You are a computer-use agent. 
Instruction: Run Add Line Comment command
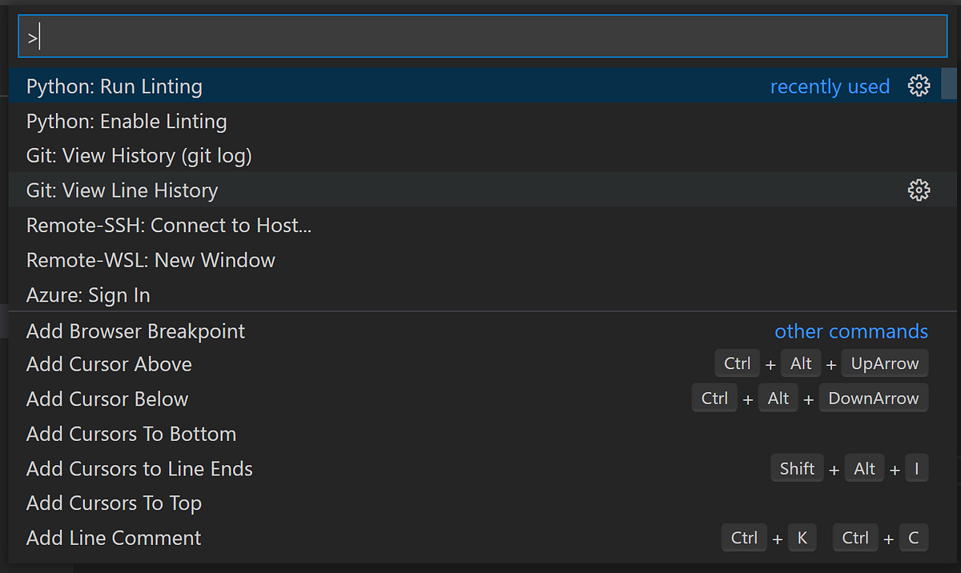click(x=114, y=538)
